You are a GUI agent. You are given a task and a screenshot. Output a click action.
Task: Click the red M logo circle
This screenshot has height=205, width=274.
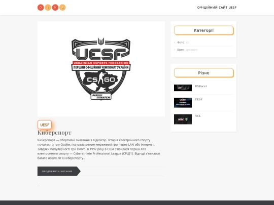tap(55, 8)
